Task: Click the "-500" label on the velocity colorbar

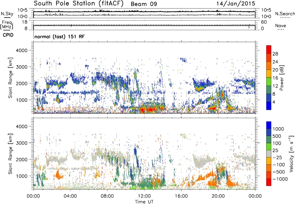Action: click(x=279, y=172)
